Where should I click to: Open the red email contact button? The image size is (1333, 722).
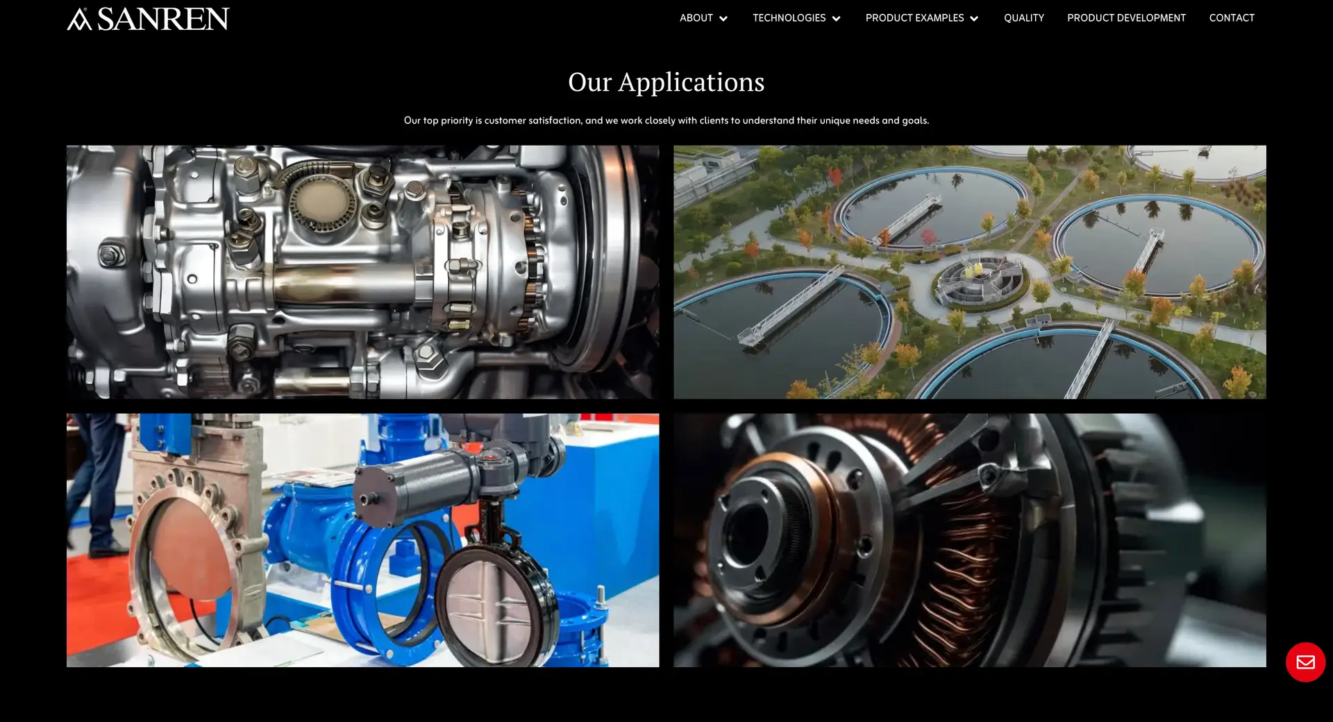pos(1305,662)
